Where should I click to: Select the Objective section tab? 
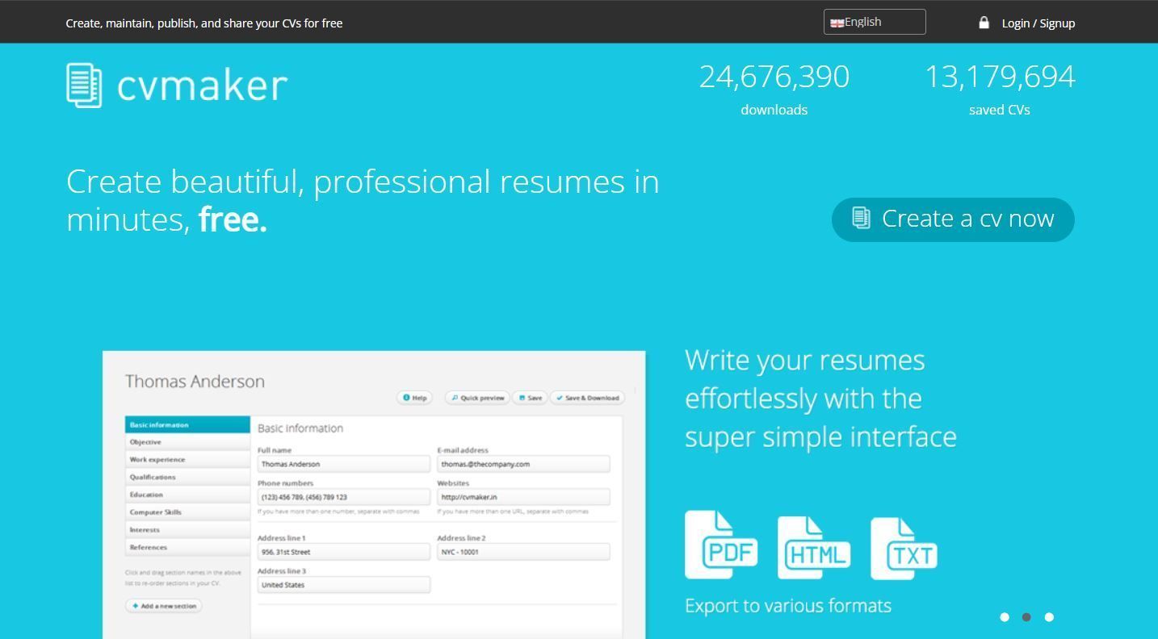tap(187, 442)
